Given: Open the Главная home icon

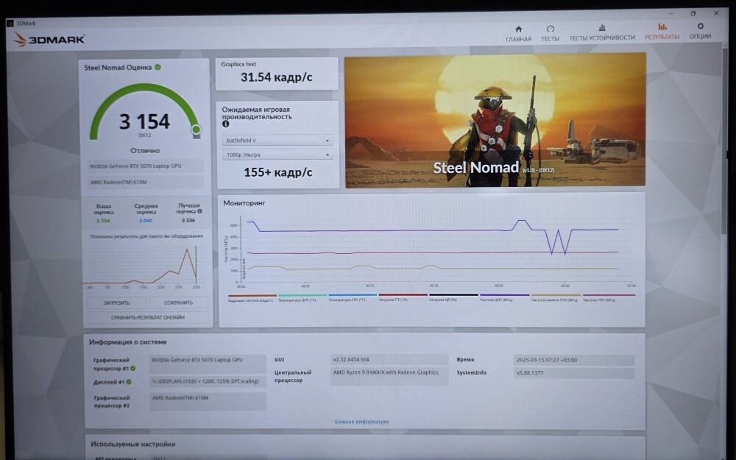Looking at the screenshot, I should click(x=518, y=29).
